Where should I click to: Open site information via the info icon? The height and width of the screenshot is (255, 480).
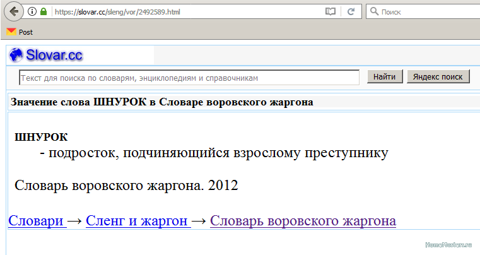click(x=32, y=11)
